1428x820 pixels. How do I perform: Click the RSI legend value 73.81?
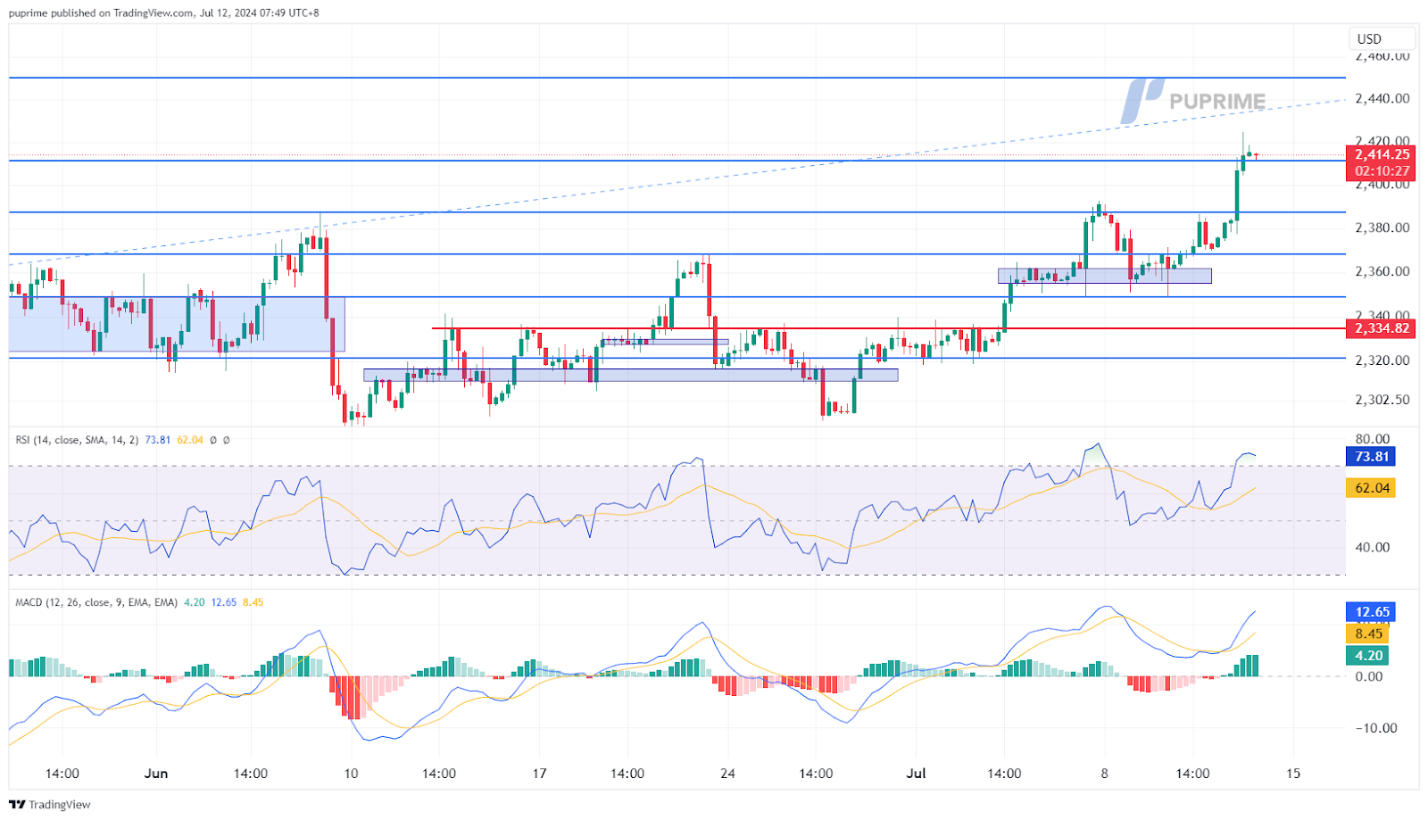tap(157, 440)
